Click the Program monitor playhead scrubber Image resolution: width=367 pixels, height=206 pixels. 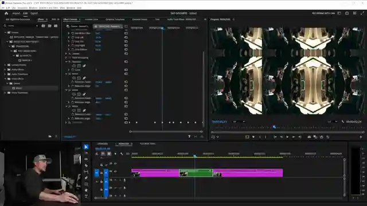pos(274,127)
